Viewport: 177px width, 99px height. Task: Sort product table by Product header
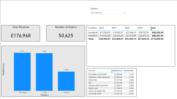(x=92, y=71)
